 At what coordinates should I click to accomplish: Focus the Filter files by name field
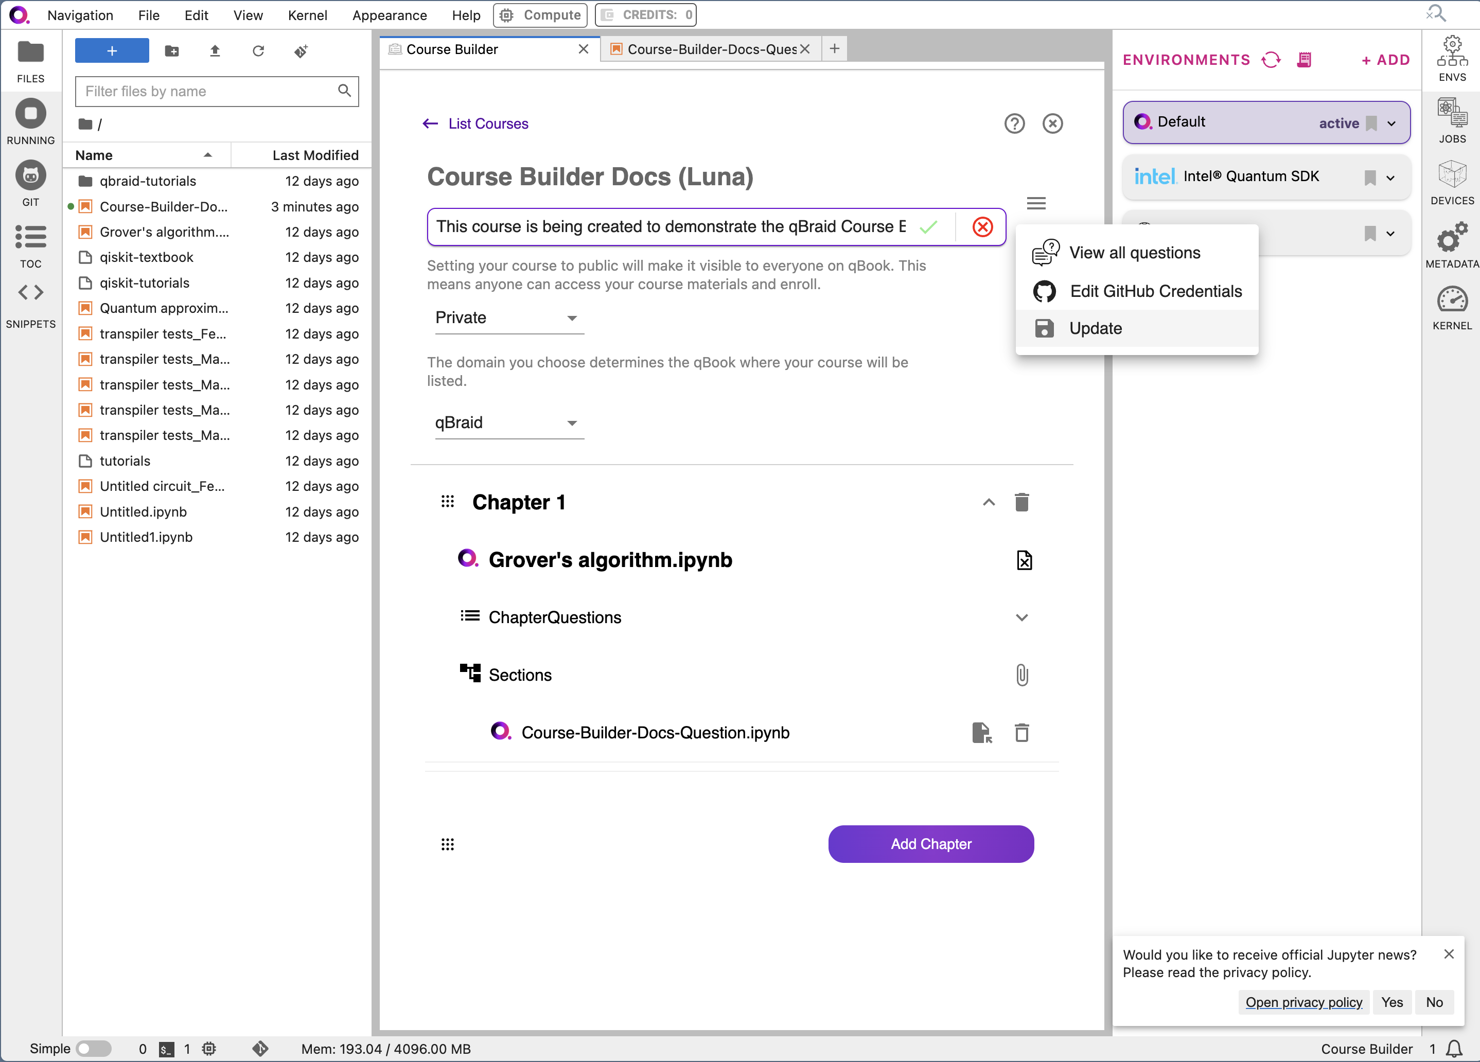pos(217,91)
